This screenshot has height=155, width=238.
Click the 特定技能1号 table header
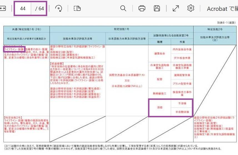[x=121, y=29]
